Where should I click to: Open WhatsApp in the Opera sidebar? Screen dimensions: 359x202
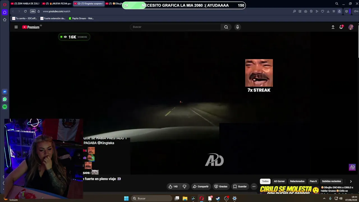pyautogui.click(x=4, y=99)
